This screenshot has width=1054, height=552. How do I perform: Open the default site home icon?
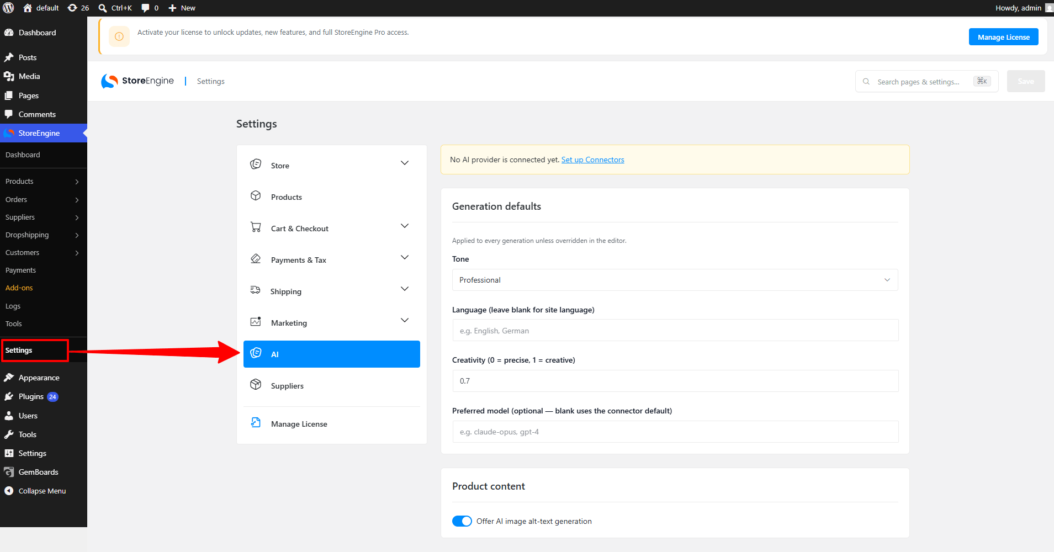(x=28, y=8)
